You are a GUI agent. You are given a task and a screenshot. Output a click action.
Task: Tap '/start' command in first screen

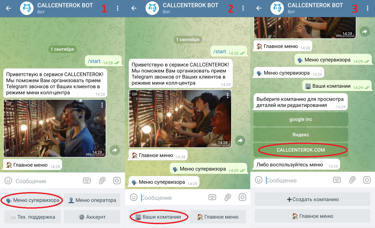(x=94, y=61)
